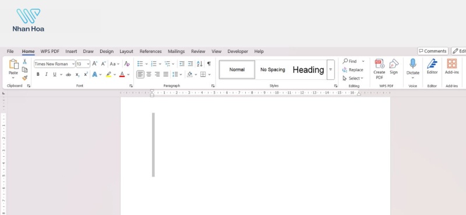The width and height of the screenshot is (466, 215).
Task: Switch to the Insert tab
Action: click(x=71, y=51)
